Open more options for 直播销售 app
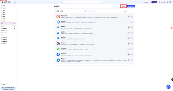 click(x=132, y=27)
